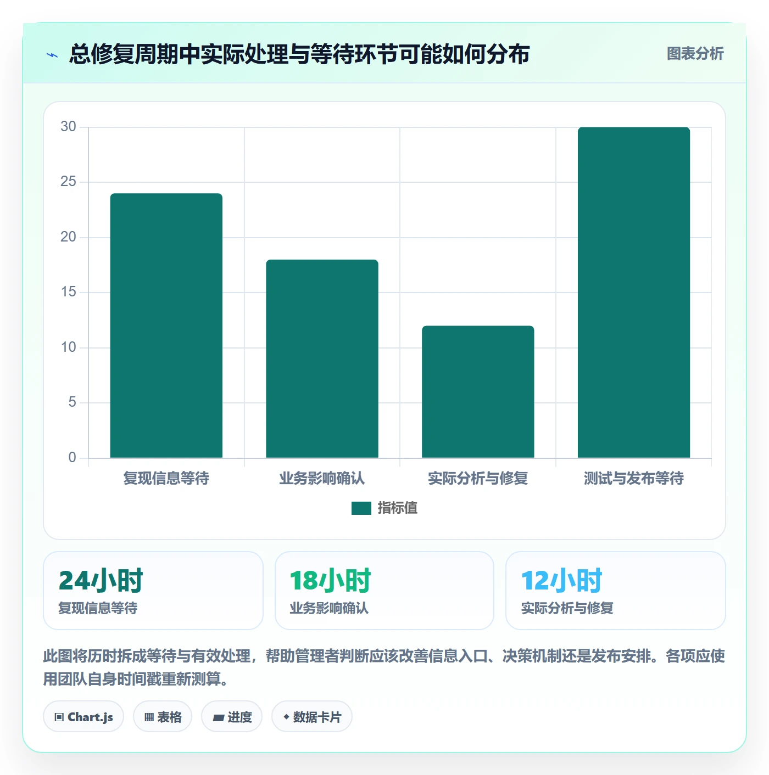Click the 业务影响确认 x-axis label

tap(322, 479)
